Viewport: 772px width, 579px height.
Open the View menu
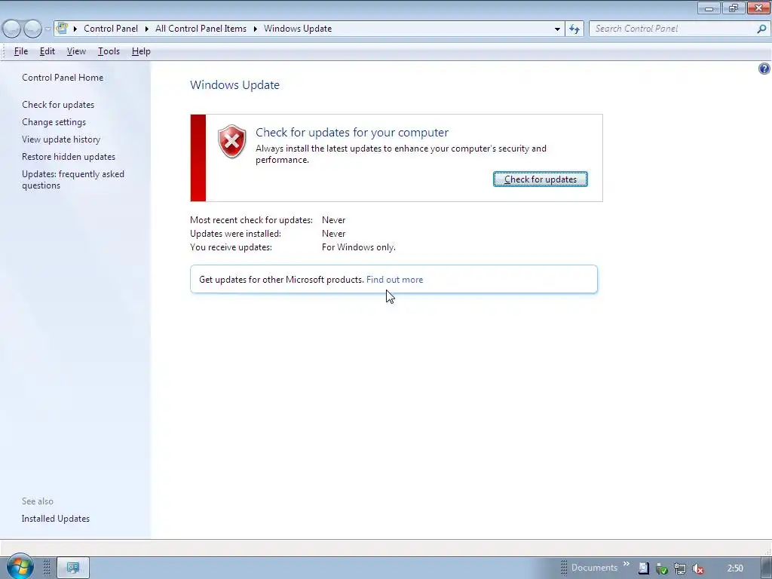pos(76,51)
